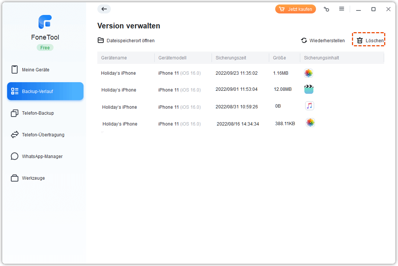Go to Telefon-Backup section
This screenshot has width=398, height=266.
(x=38, y=113)
